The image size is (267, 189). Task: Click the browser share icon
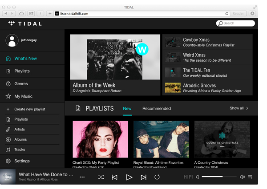(x=31, y=13)
